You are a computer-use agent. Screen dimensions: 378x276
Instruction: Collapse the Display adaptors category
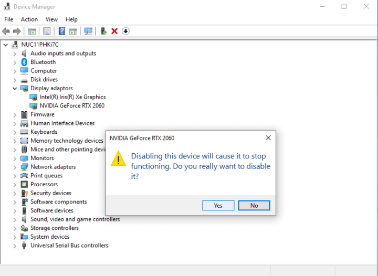click(15, 88)
